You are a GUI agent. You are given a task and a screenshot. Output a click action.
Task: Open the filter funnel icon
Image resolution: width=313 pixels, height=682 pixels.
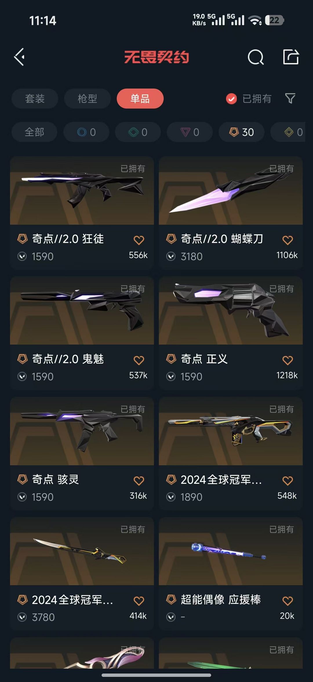point(290,99)
